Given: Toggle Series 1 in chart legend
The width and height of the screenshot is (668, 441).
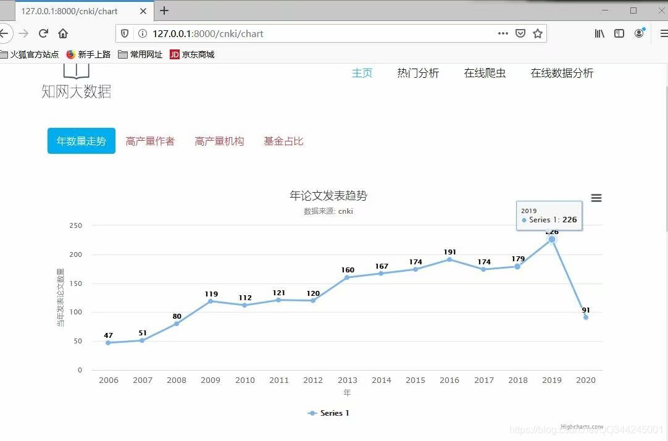Looking at the screenshot, I should click(328, 413).
